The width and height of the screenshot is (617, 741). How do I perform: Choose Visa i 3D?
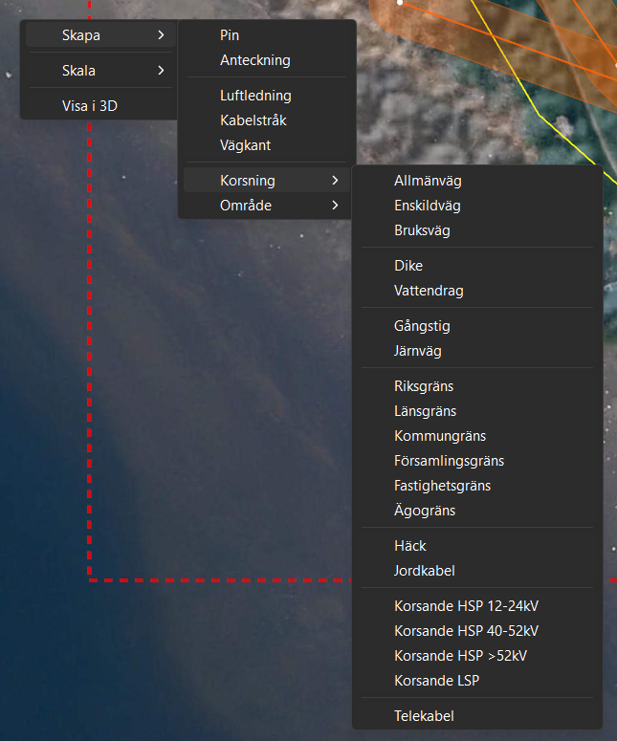pos(100,106)
